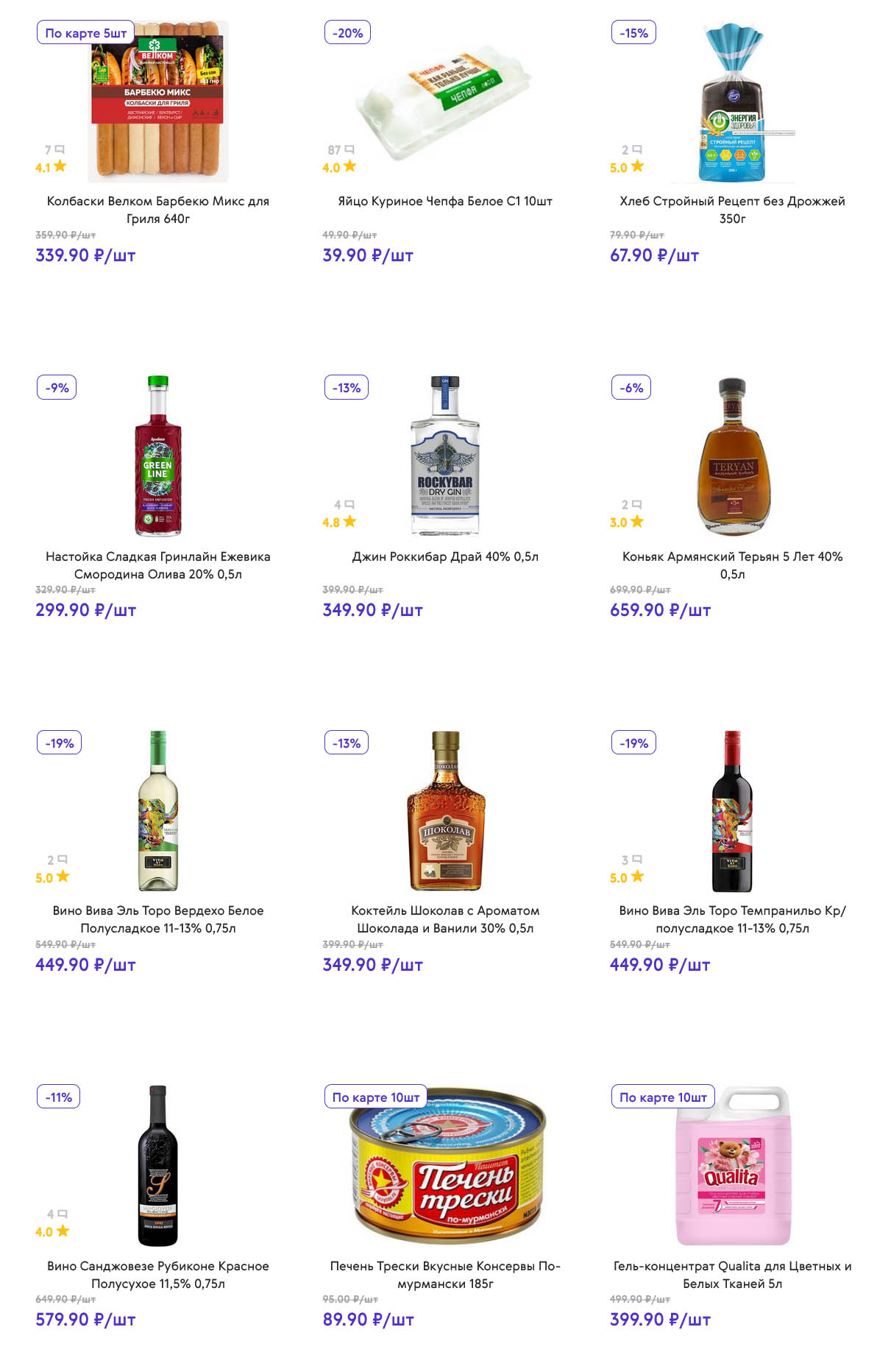The image size is (877, 1352).
Task: Open the Джин Роккибар Драй title link
Action: coord(445,556)
